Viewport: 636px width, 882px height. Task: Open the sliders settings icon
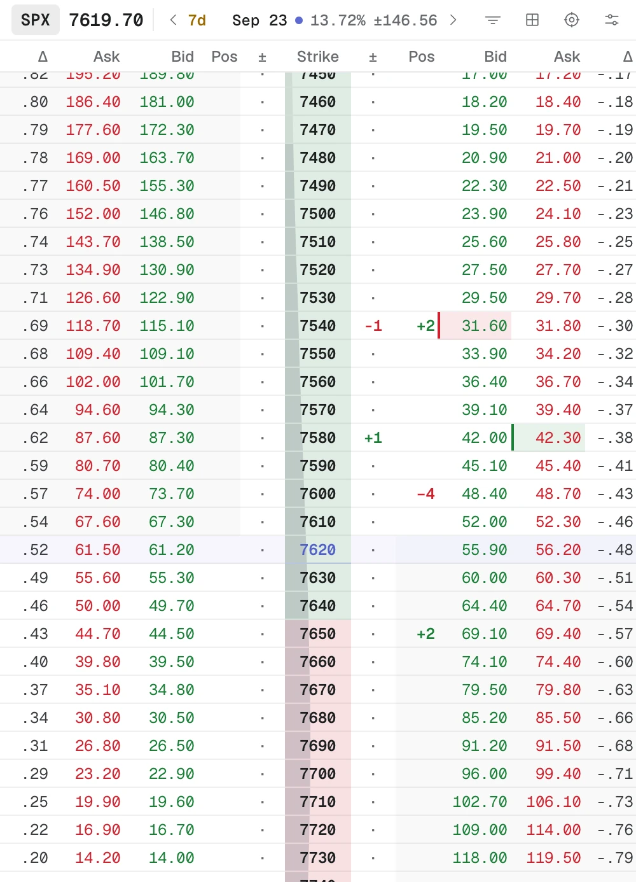pos(612,20)
